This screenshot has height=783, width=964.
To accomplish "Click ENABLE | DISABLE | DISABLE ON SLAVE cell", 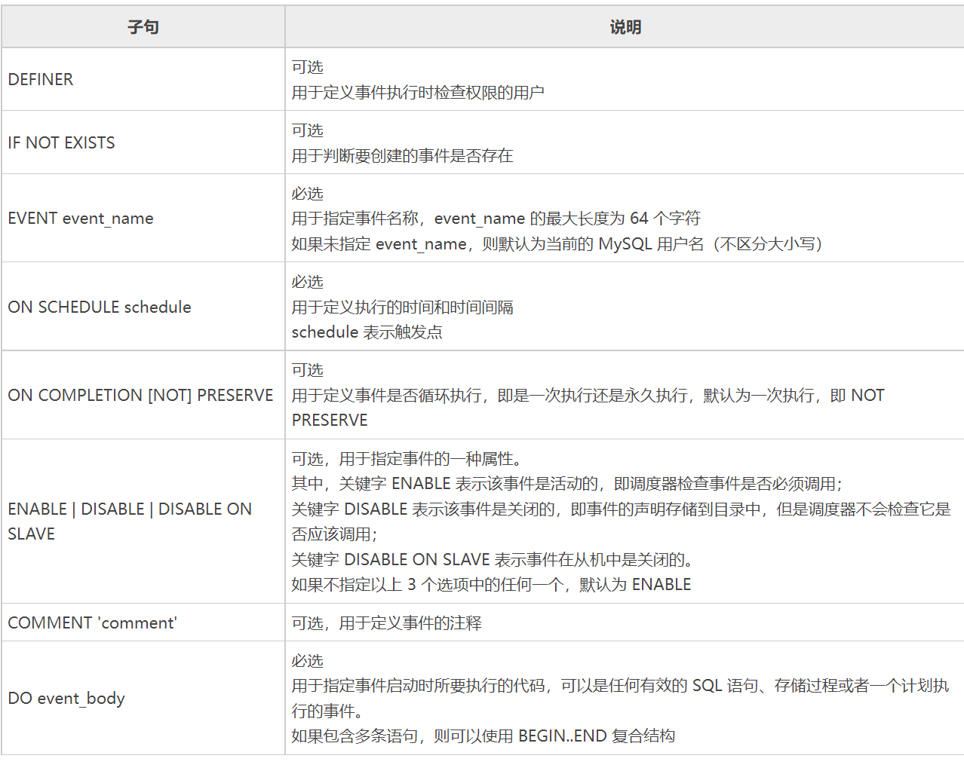I will 143,521.
